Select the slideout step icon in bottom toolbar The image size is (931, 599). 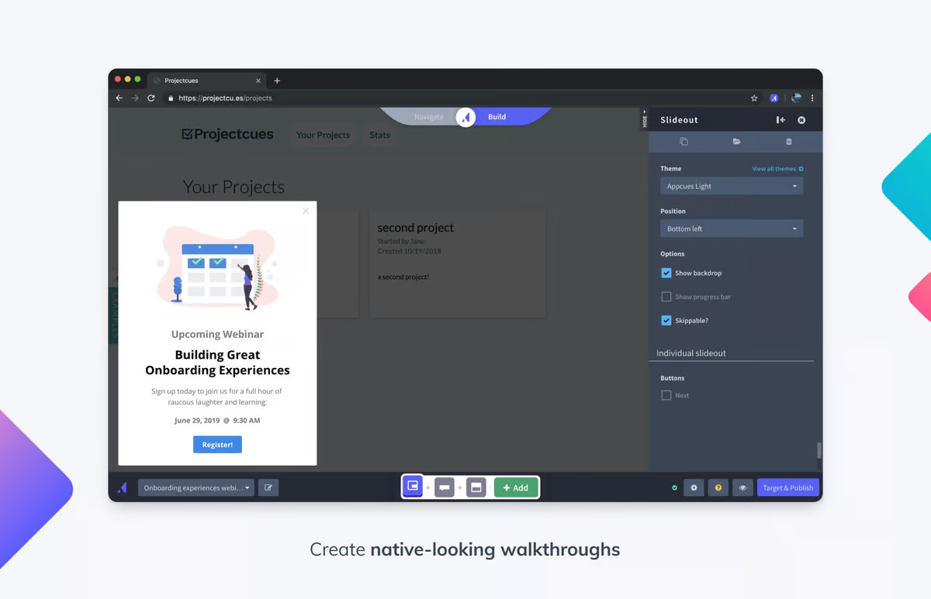pyautogui.click(x=412, y=487)
